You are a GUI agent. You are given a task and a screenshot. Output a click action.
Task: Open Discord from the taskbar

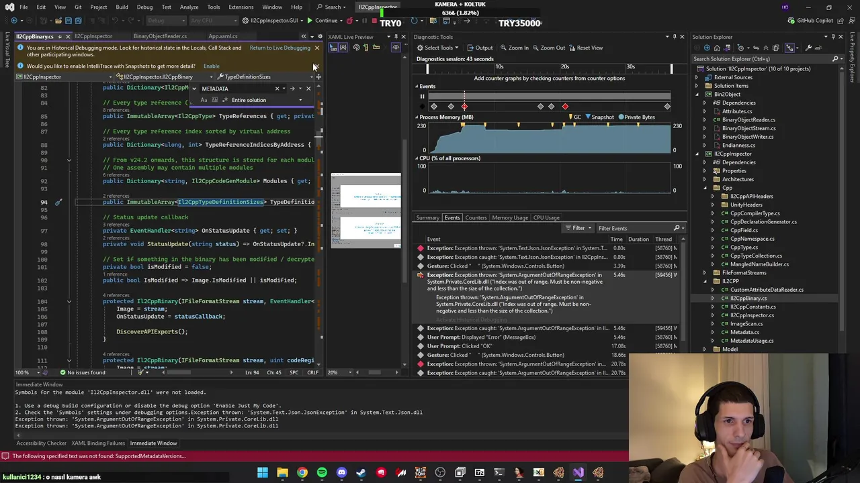[x=341, y=473]
